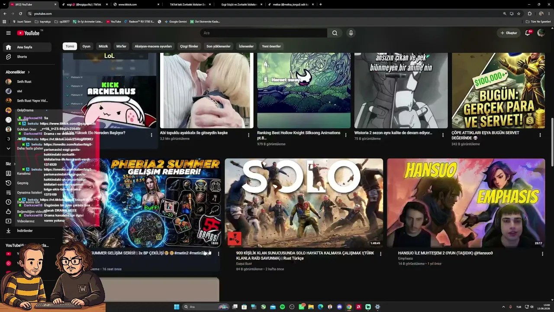The height and width of the screenshot is (312, 554).
Task: Open Daha sonra izle clock icon
Action: 8,202
